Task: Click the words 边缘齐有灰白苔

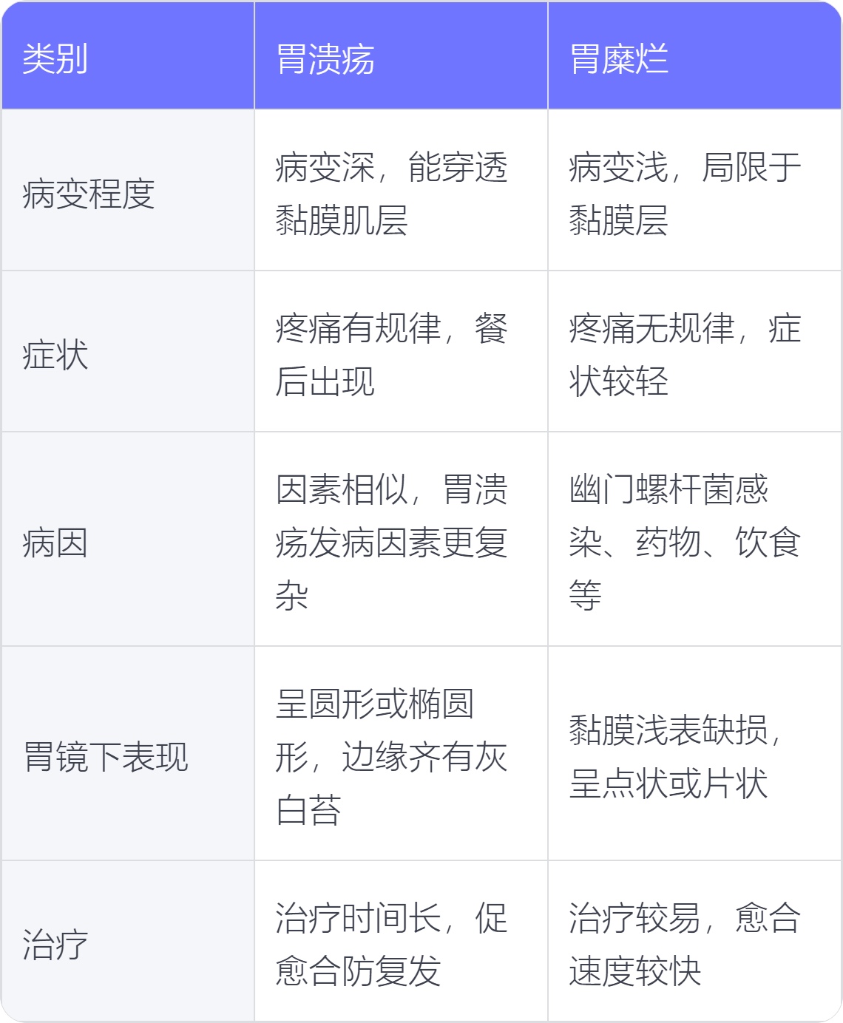Action: pos(424,758)
